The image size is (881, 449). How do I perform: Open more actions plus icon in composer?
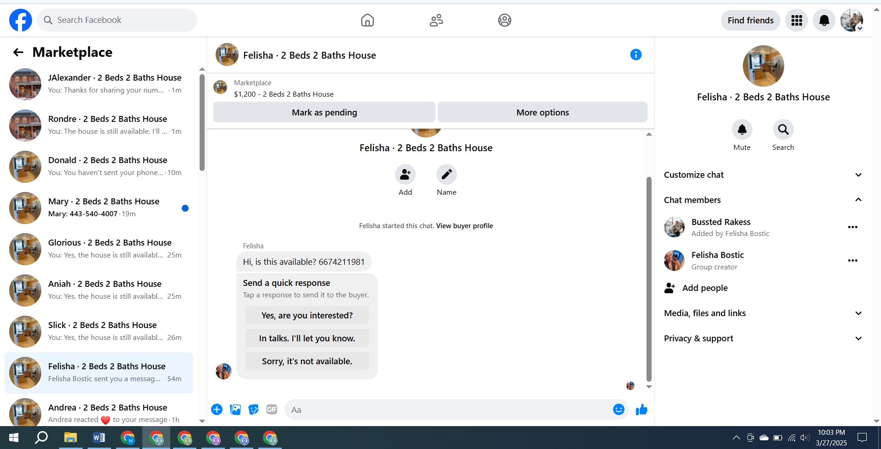pos(217,410)
